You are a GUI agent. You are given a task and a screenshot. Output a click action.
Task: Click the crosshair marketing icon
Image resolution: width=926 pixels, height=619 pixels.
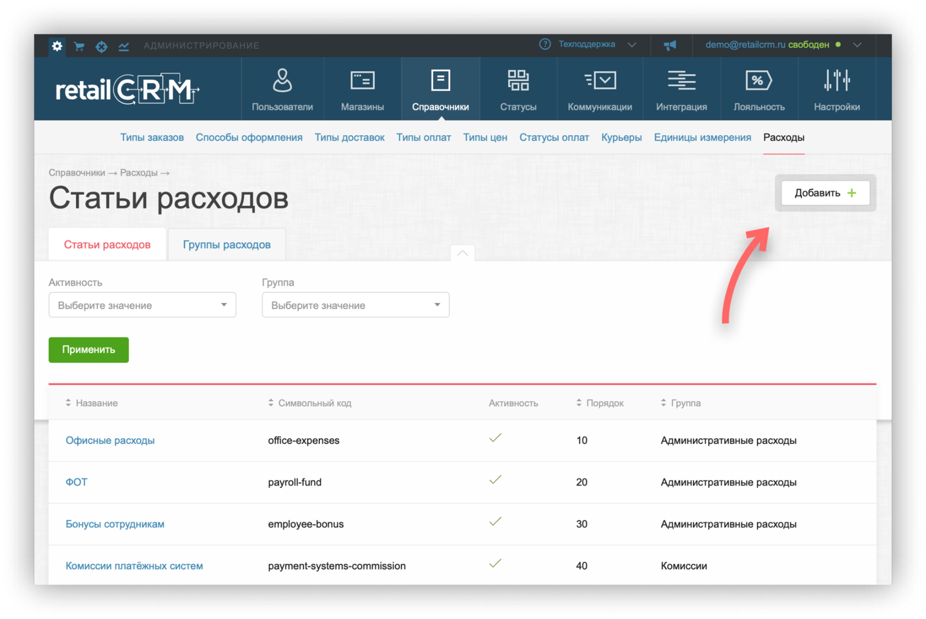click(x=101, y=46)
